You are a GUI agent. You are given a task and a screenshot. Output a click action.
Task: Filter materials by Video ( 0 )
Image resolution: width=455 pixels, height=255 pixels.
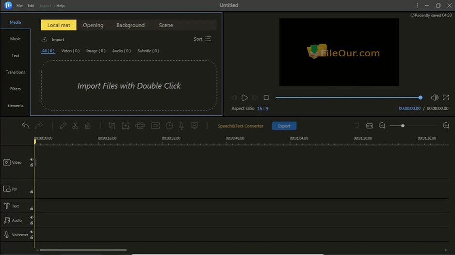point(71,51)
